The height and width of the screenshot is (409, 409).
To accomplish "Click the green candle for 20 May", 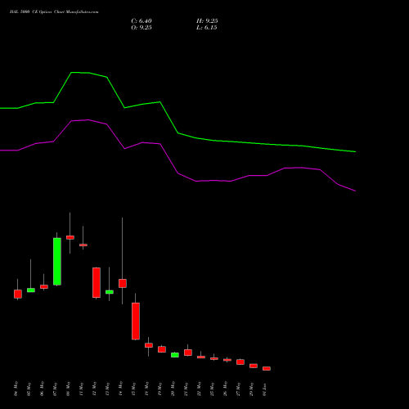I will [175, 355].
